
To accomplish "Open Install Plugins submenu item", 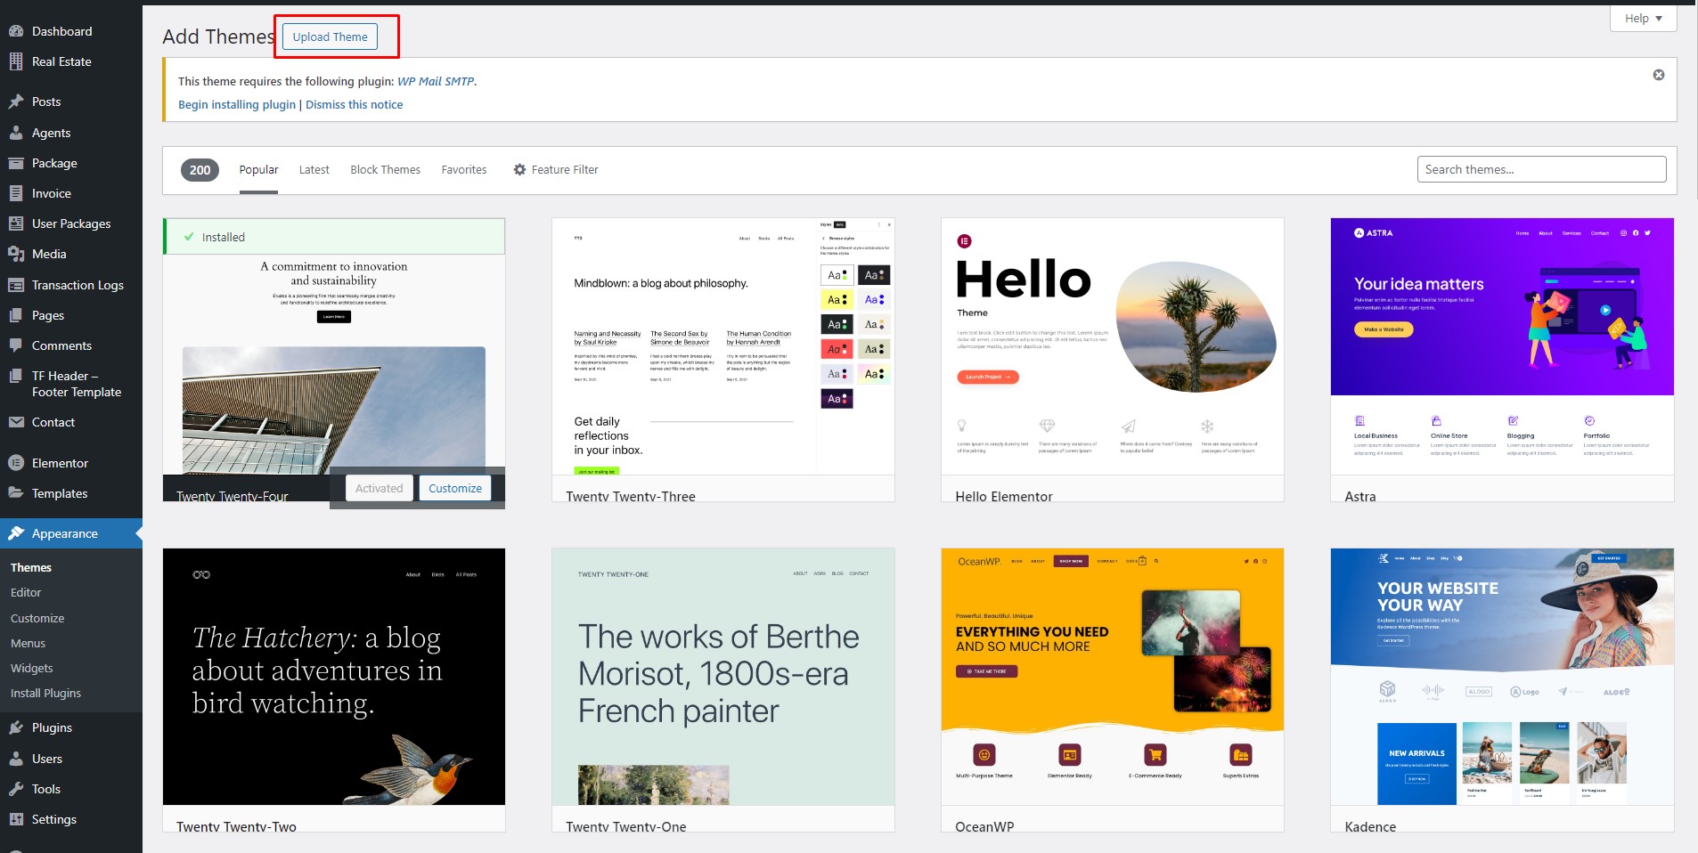I will [x=45, y=693].
